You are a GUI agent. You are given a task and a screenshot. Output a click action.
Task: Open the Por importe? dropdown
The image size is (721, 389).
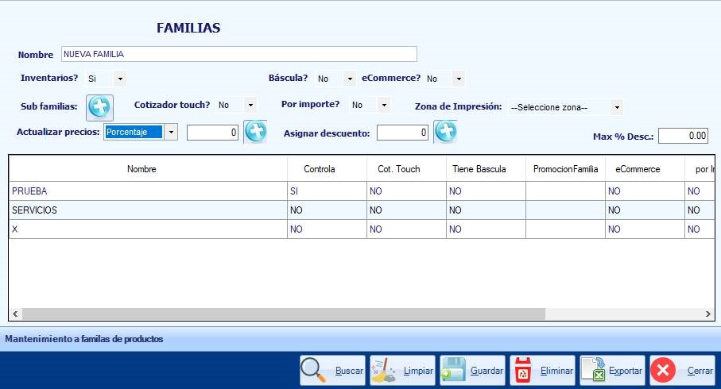pos(384,105)
